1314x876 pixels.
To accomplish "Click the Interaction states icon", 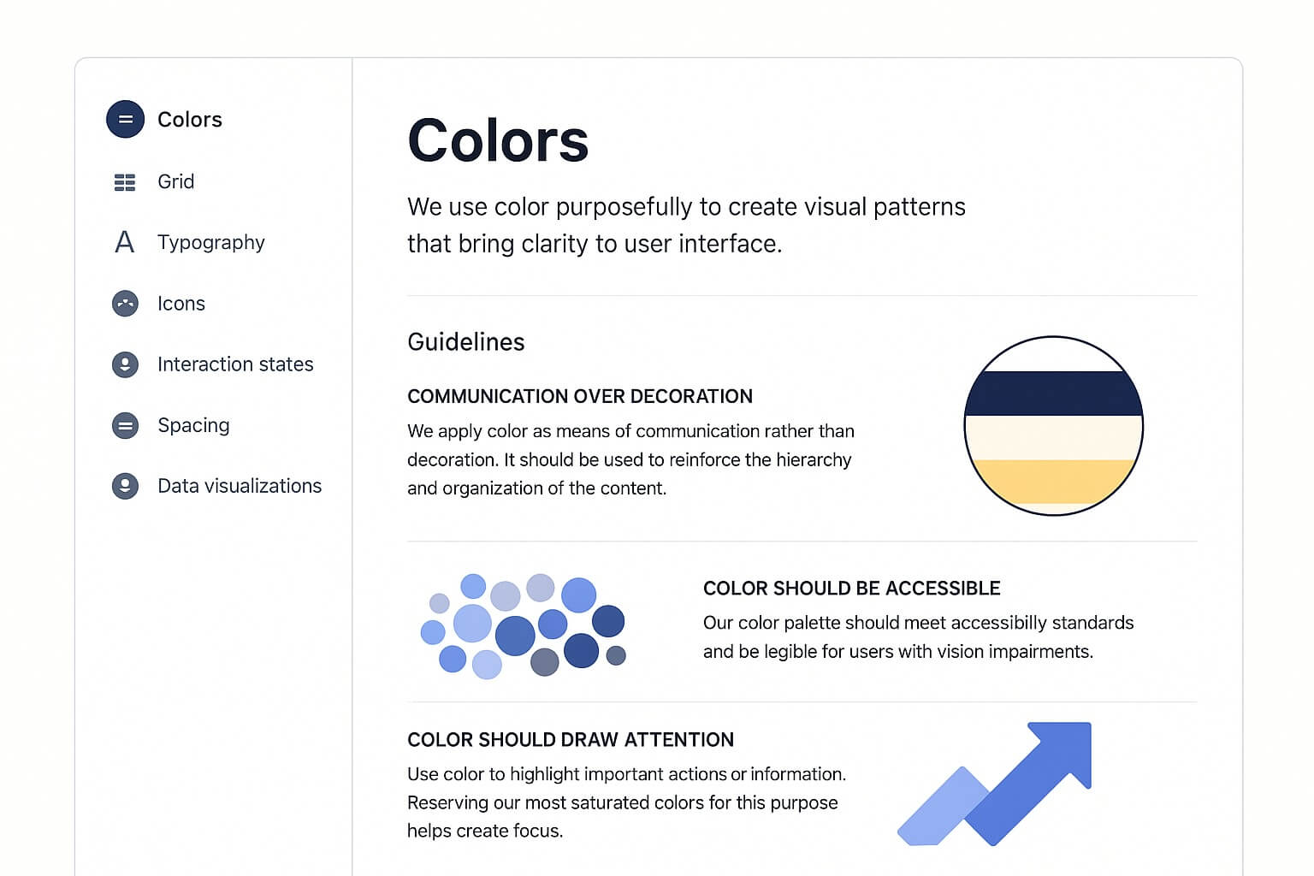I will (x=125, y=364).
